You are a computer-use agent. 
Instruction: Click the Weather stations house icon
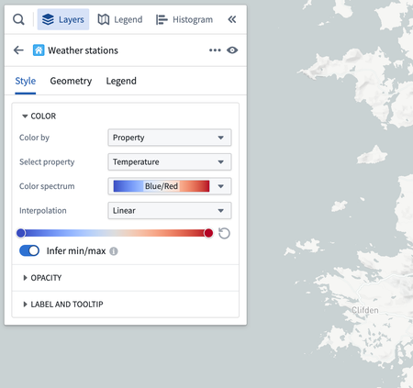pyautogui.click(x=39, y=50)
